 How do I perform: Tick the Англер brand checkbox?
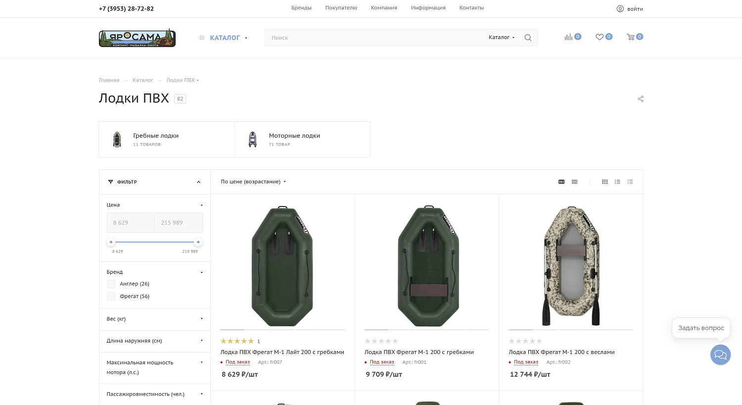click(x=111, y=284)
